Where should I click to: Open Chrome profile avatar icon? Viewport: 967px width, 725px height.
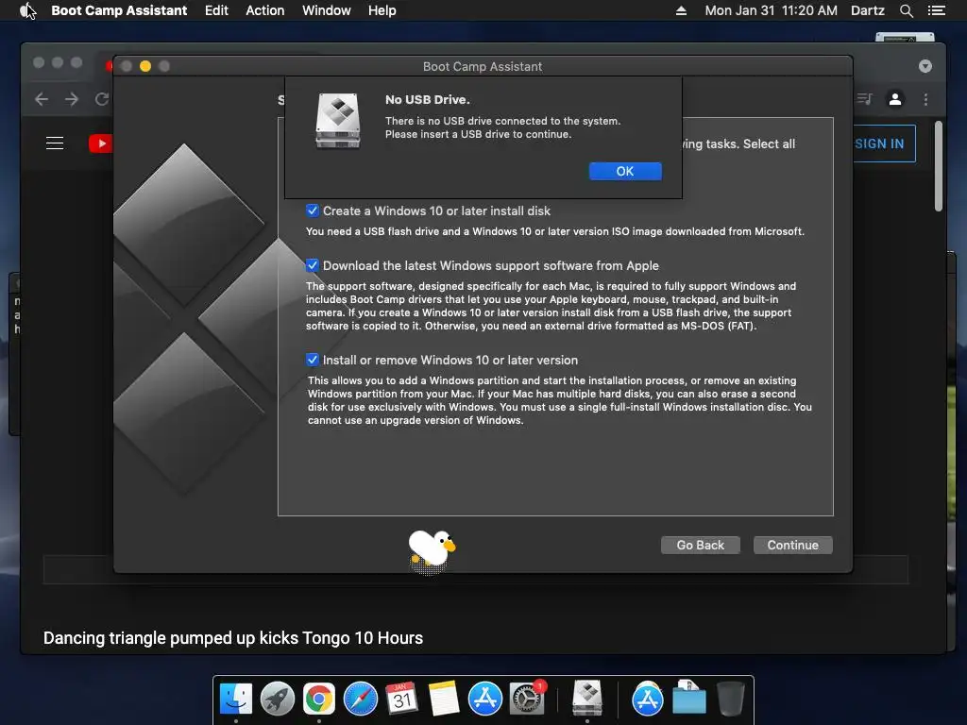(x=895, y=98)
